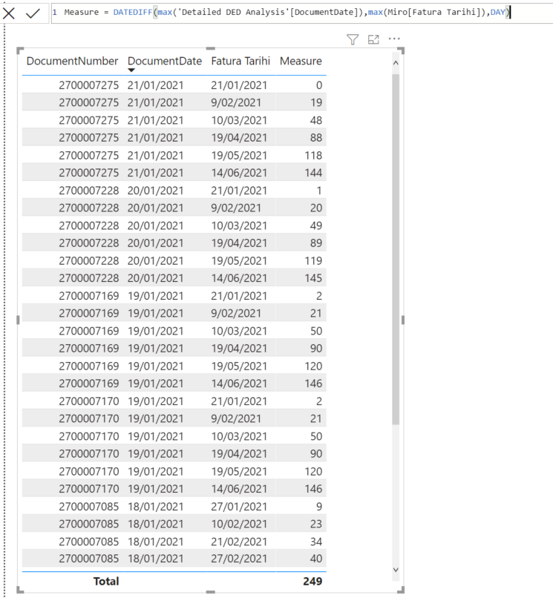Click the top-left resize handle of the visual
This screenshot has width=553, height=598.
click(x=20, y=50)
